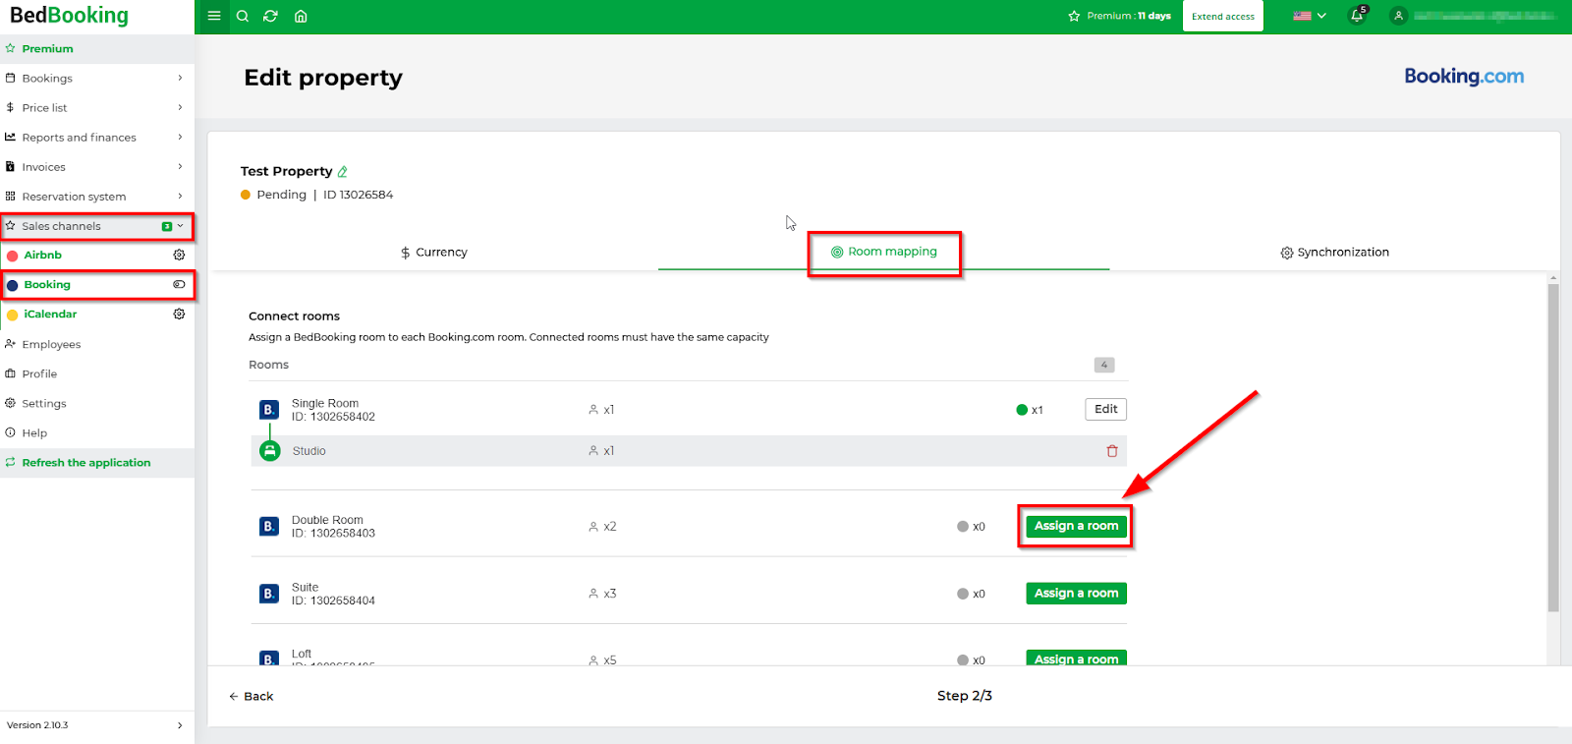
Task: Click the search magnifier icon
Action: pos(243,16)
